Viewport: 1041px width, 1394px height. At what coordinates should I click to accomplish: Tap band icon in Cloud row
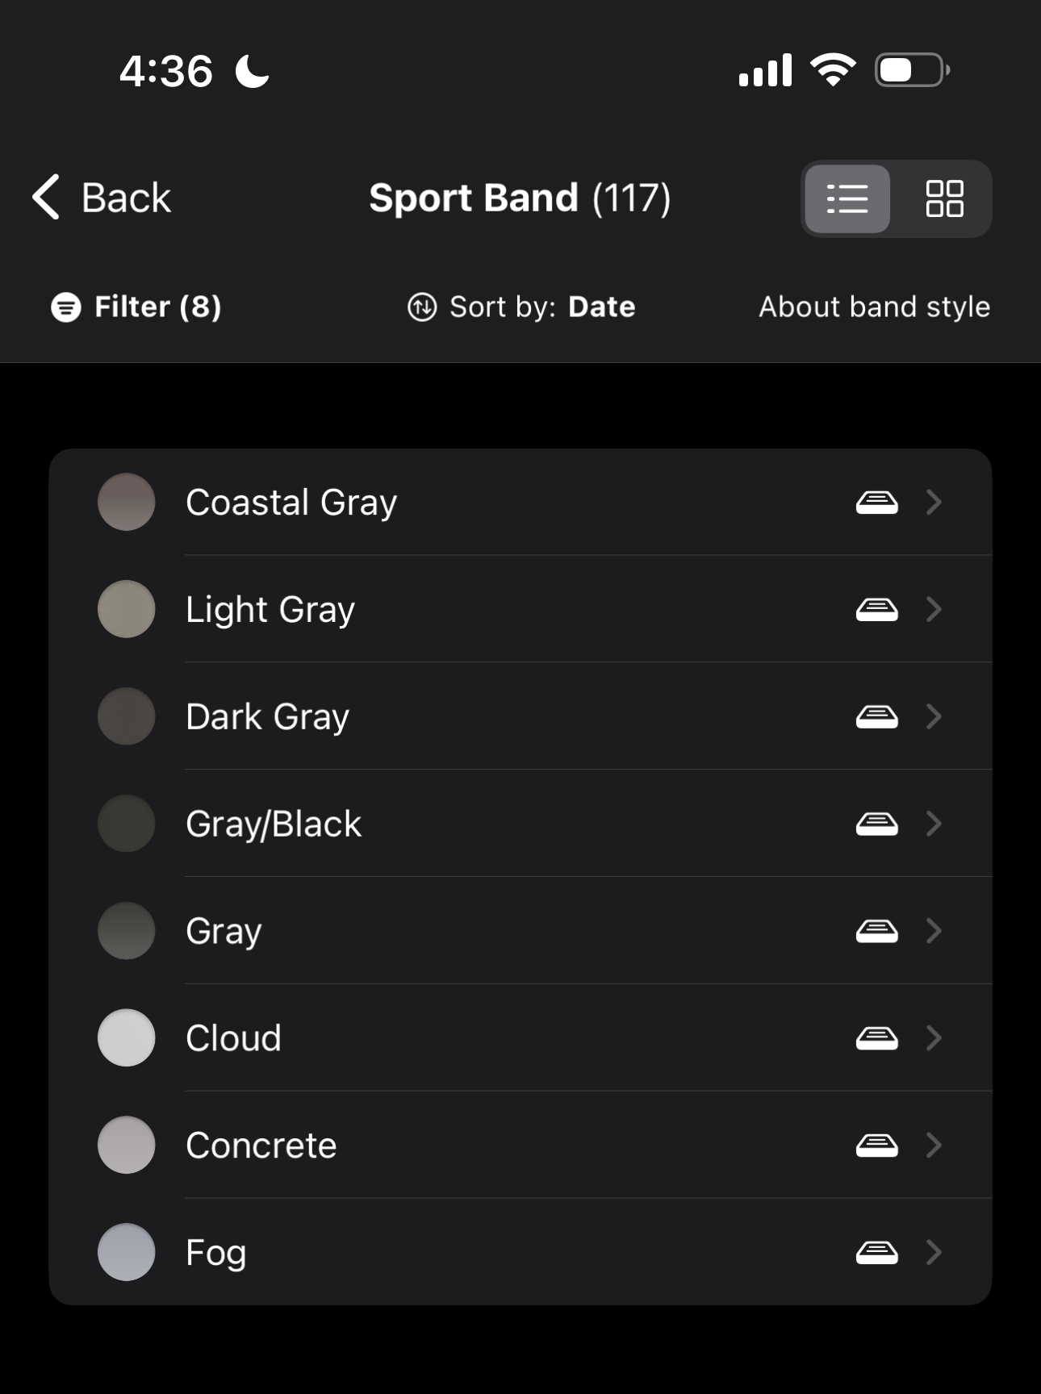tap(876, 1038)
